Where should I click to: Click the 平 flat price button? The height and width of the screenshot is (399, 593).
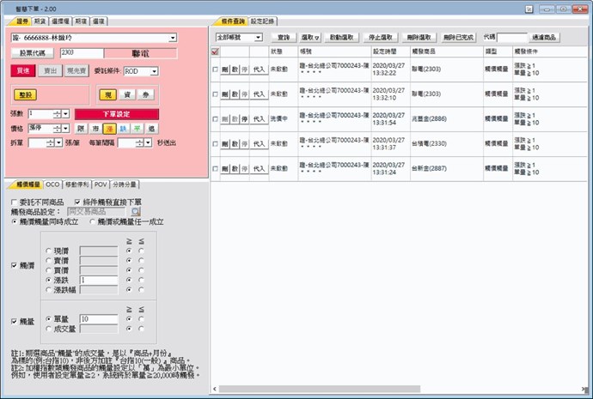[137, 128]
